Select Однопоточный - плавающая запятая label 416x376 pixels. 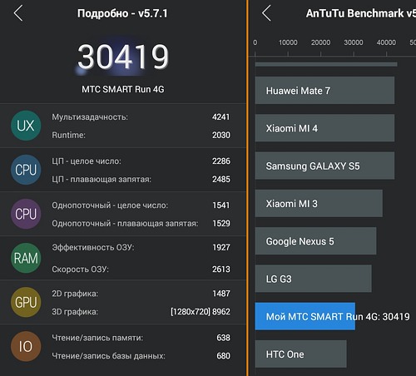coord(125,224)
